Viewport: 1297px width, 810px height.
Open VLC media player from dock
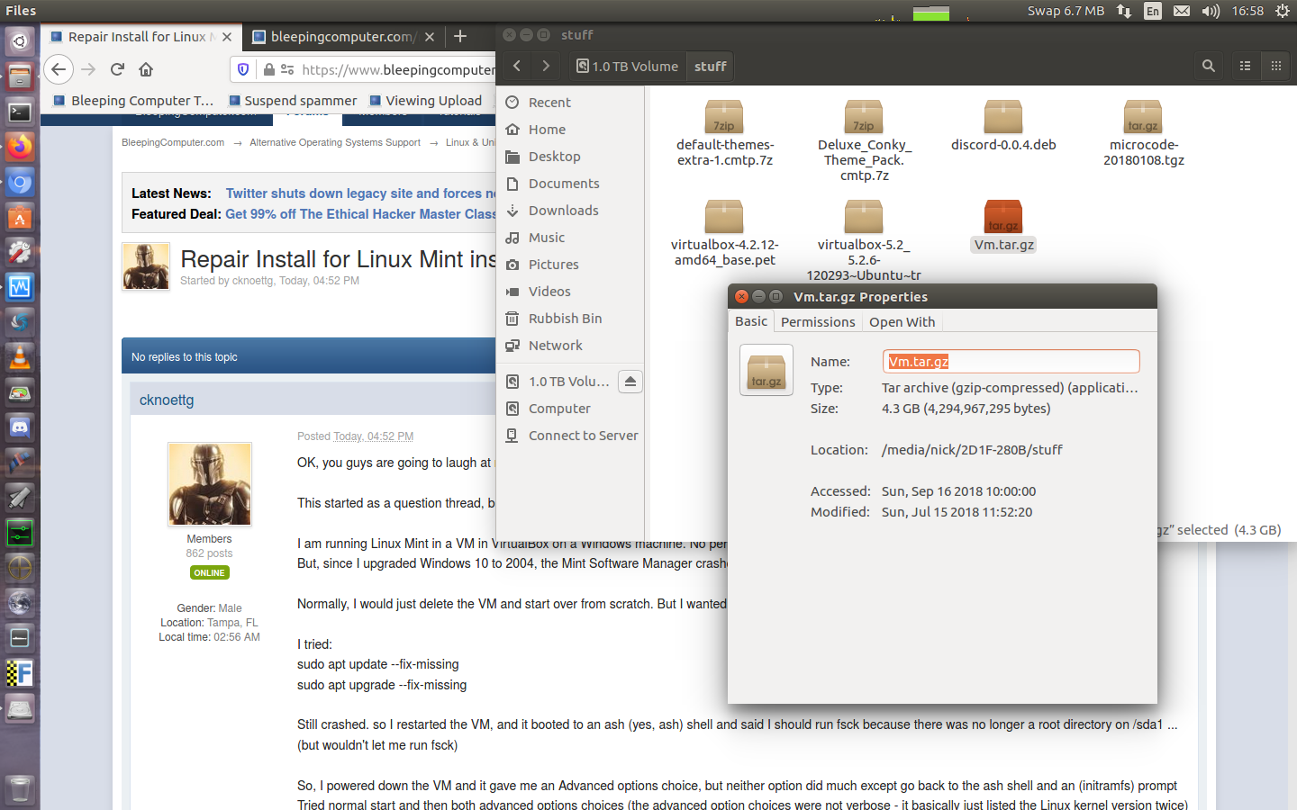click(x=20, y=357)
